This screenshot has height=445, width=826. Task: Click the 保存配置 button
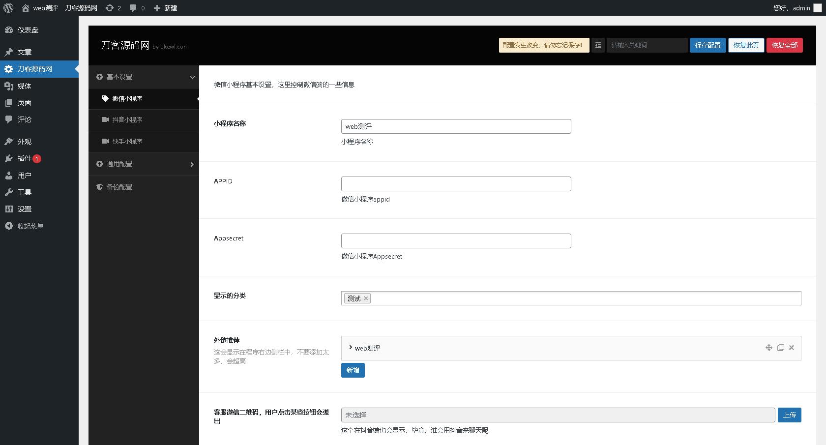(x=708, y=45)
